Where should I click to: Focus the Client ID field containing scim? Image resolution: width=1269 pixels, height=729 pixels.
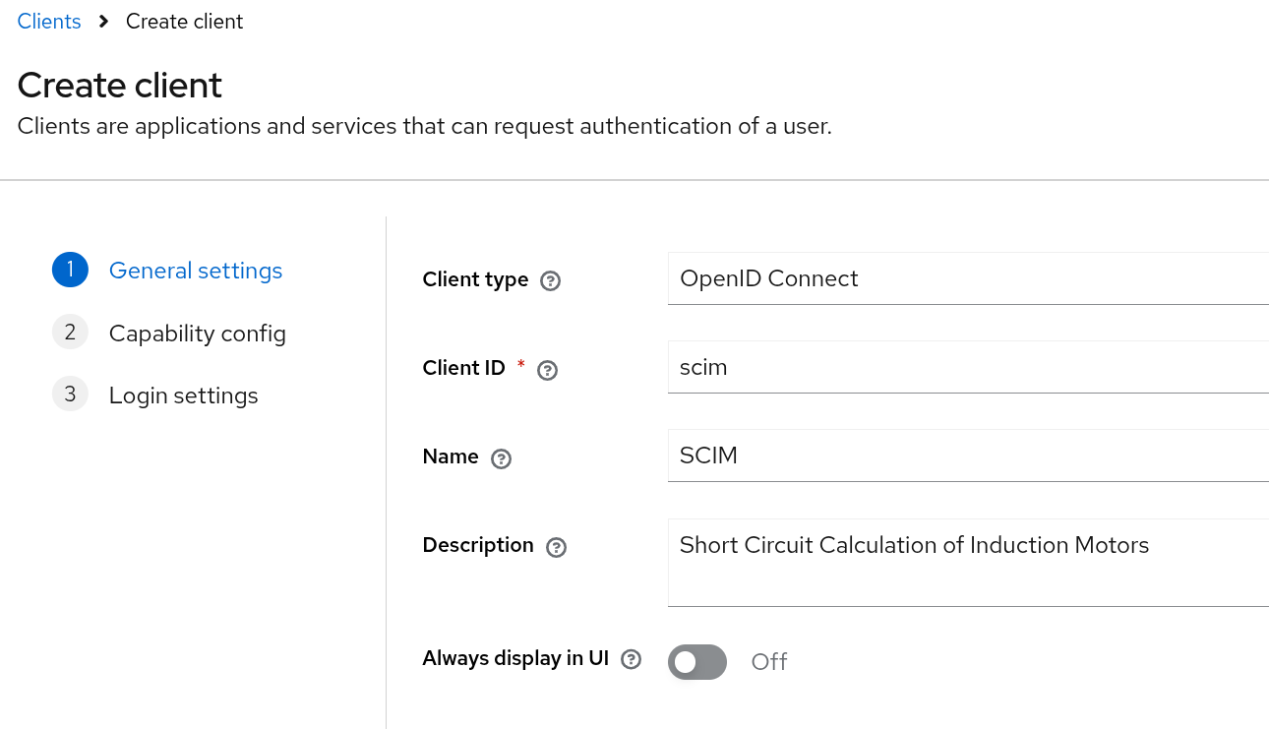[968, 367]
